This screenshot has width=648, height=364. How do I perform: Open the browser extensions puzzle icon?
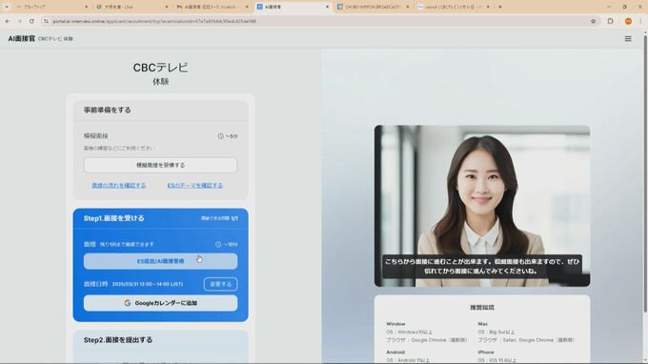coord(611,21)
